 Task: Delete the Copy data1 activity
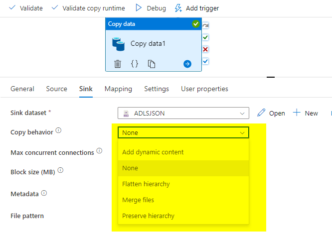pos(118,64)
